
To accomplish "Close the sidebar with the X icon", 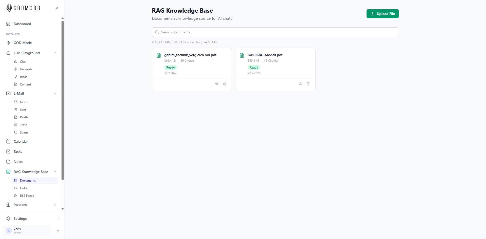I will (57, 8).
